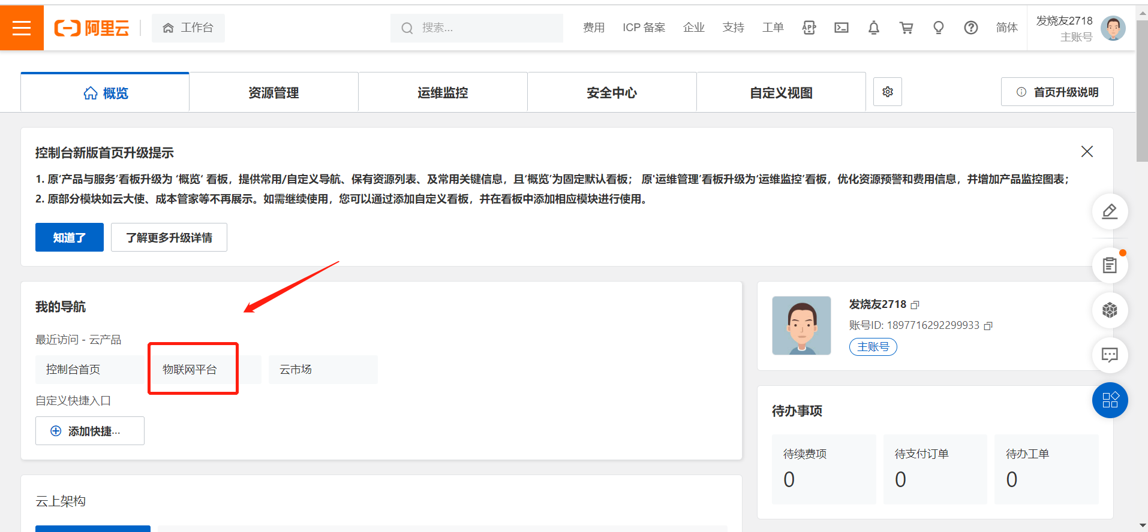Click the floating cube icon
The height and width of the screenshot is (532, 1148).
[x=1110, y=310]
